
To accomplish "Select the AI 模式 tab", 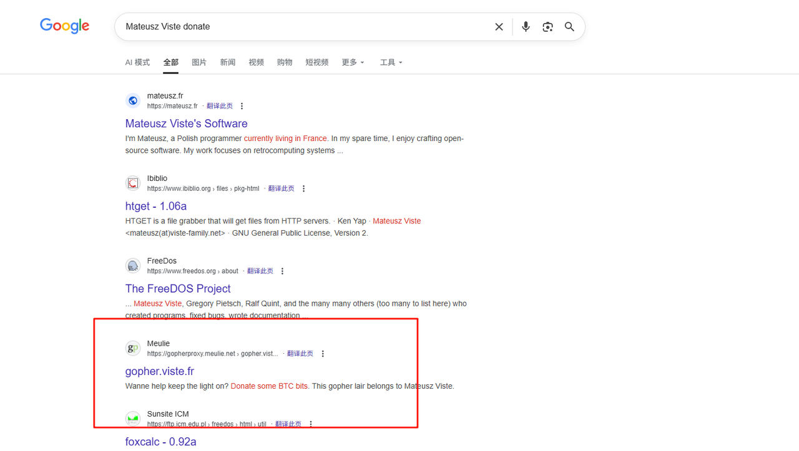I will [x=137, y=62].
